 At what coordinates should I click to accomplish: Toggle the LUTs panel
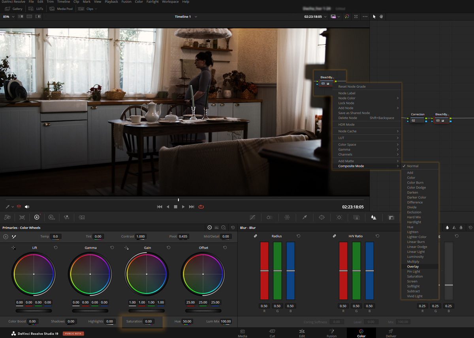click(36, 9)
